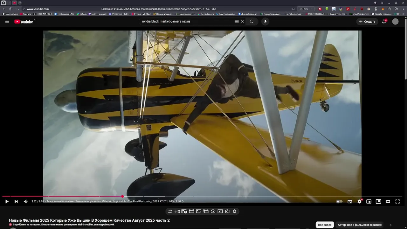Viewport: 407px width, 229px height.
Task: Open Онлайн трансляция bookmark
Action: click(x=382, y=14)
